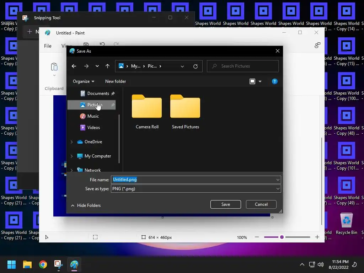The height and width of the screenshot is (273, 364).
Task: Create a New folder
Action: [116, 81]
